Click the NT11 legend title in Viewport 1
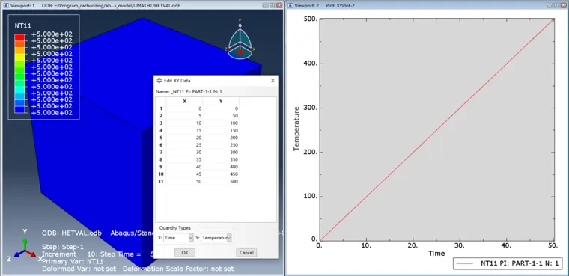This screenshot has height=276, width=569. (22, 25)
